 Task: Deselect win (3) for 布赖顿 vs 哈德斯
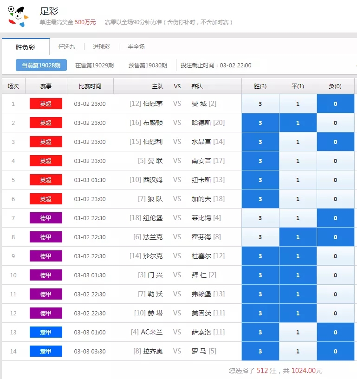[260, 123]
